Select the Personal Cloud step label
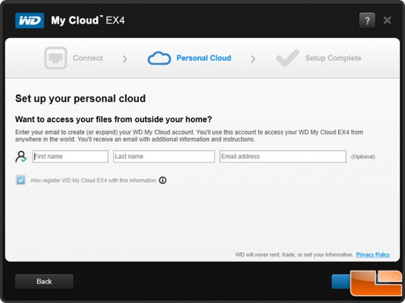405x303 pixels. pos(204,58)
